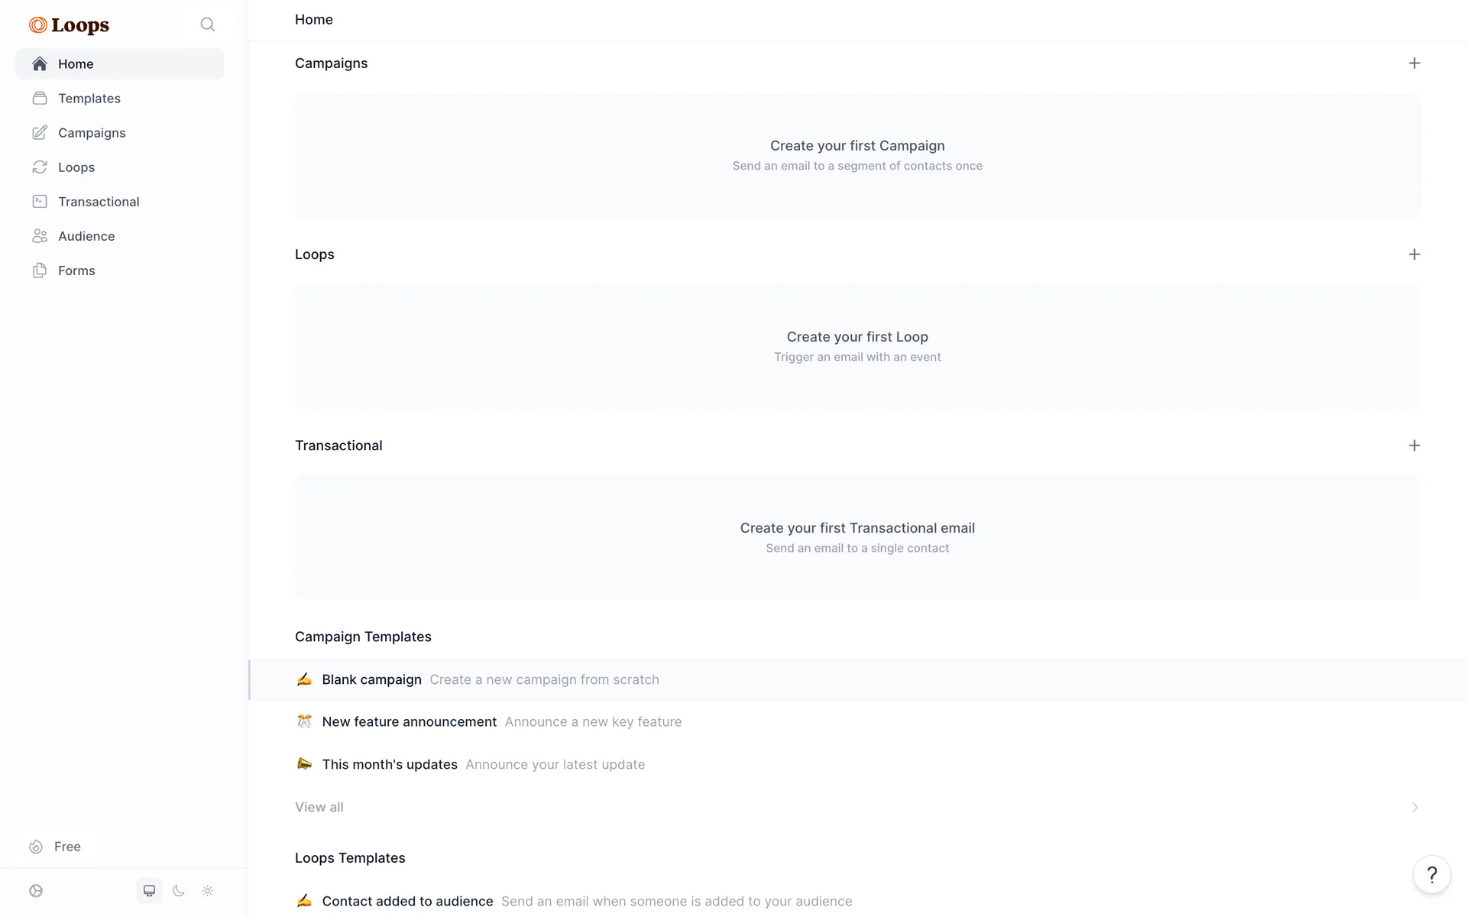Click the Loops logo
Screen dimensions: 1467x917
pyautogui.click(x=70, y=25)
